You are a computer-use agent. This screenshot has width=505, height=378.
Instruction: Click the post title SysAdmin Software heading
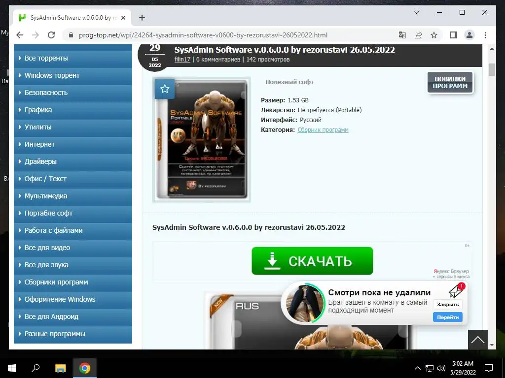point(285,50)
